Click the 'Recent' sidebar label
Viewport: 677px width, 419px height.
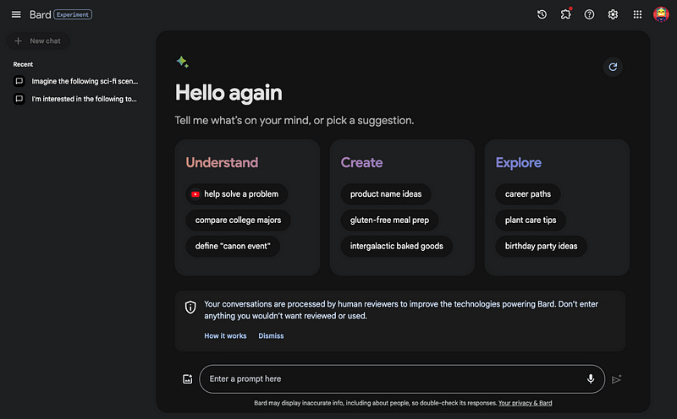coord(23,64)
